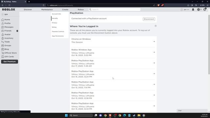Image resolution: width=210 pixels, height=118 pixels.
Task: Click the Disconnect PlayStation button
Action: [149, 19]
